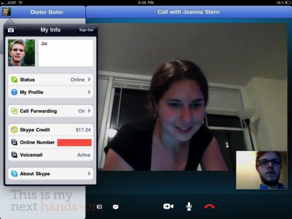Open Dieter Bohn avatar in header

6,12
